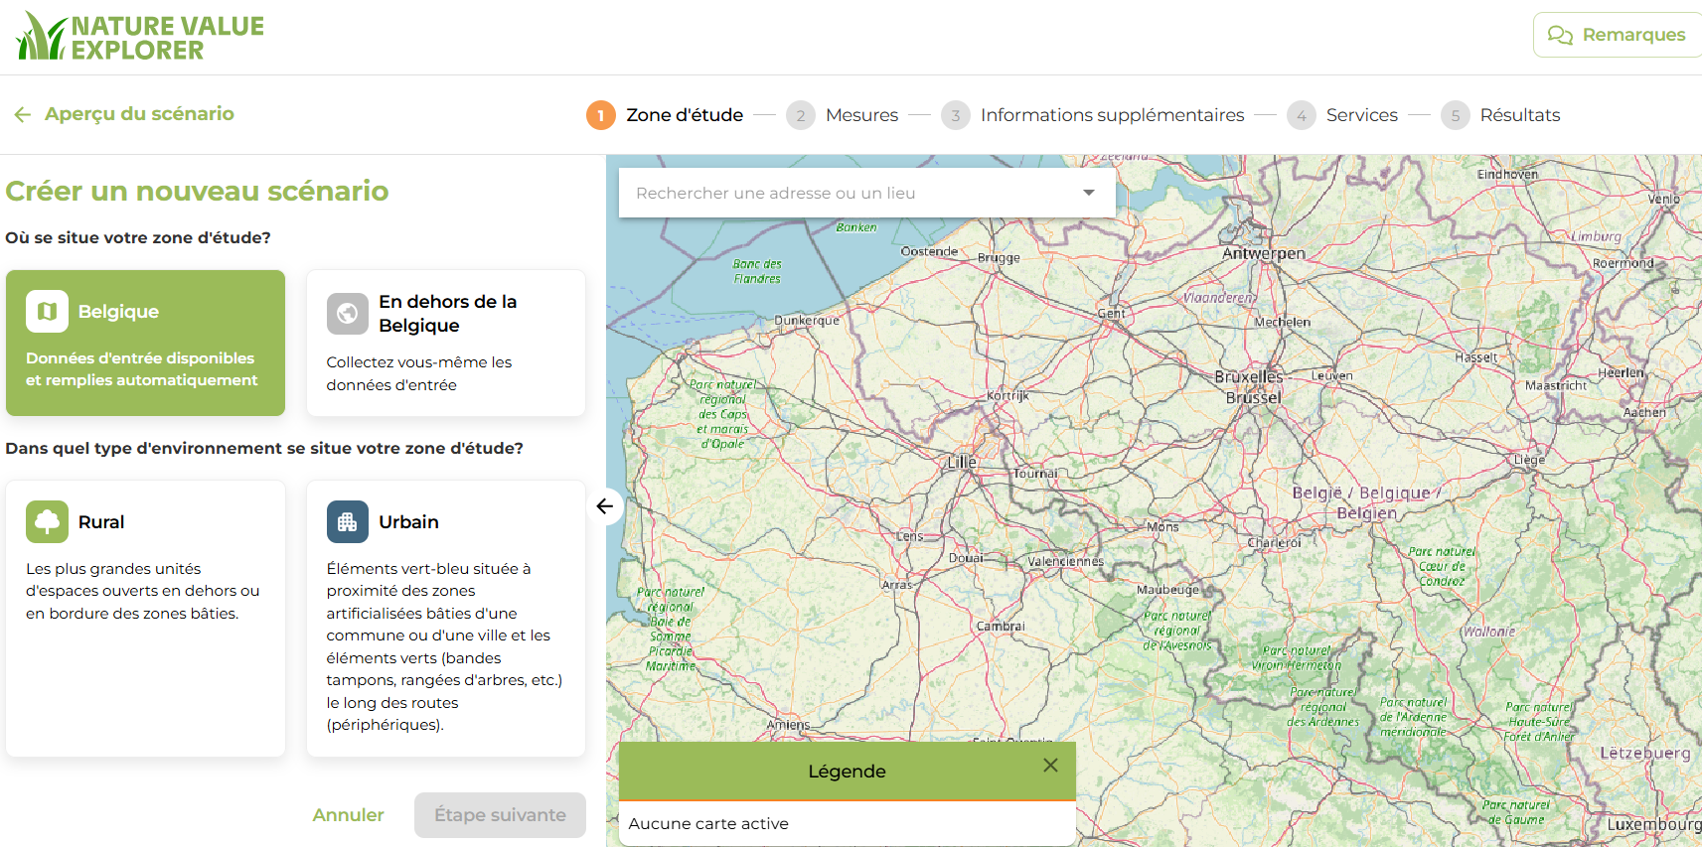Click the Nature Value Explorer logo

click(140, 37)
